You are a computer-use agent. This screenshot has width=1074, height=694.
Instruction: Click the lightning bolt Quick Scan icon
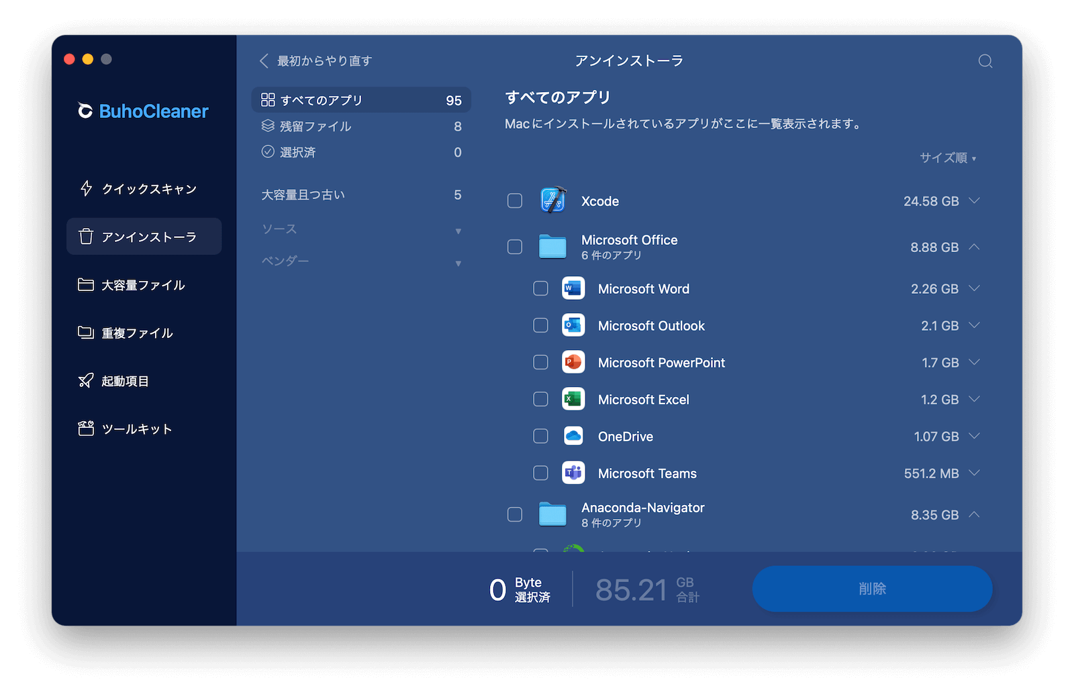tap(86, 188)
